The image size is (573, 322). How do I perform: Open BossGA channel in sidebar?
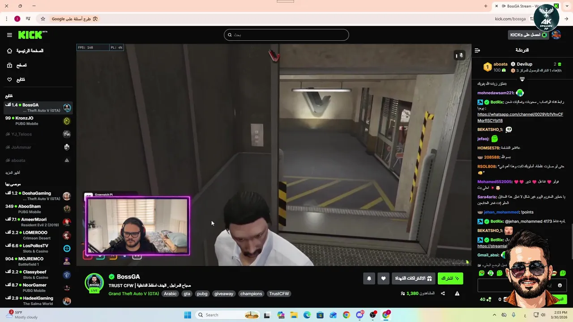click(38, 108)
